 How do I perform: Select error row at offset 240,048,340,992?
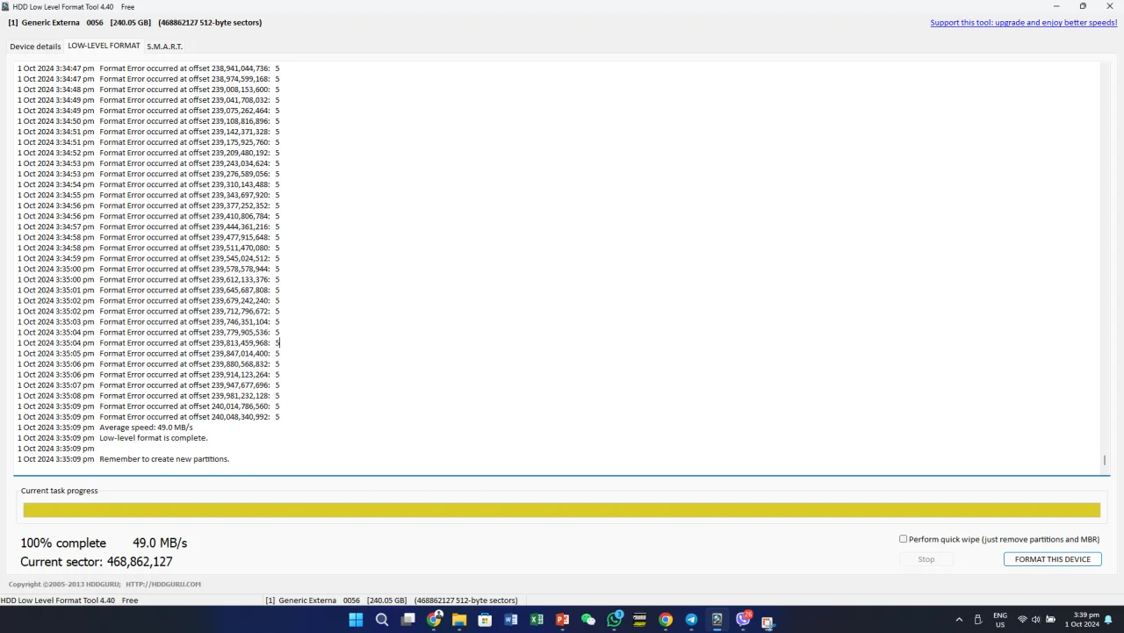tap(148, 417)
